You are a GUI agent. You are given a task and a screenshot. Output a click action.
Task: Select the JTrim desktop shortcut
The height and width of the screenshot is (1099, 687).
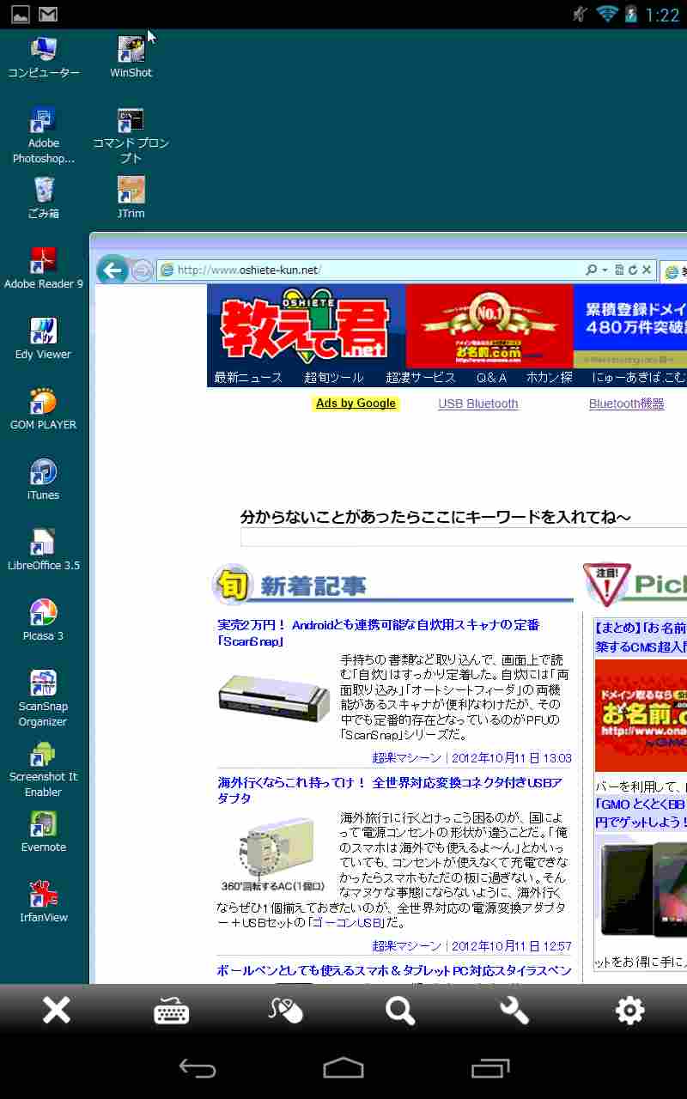click(x=131, y=198)
